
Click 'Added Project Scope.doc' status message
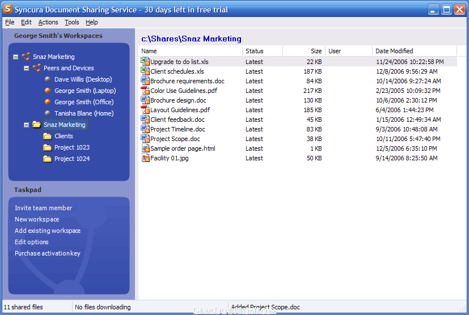(x=265, y=307)
